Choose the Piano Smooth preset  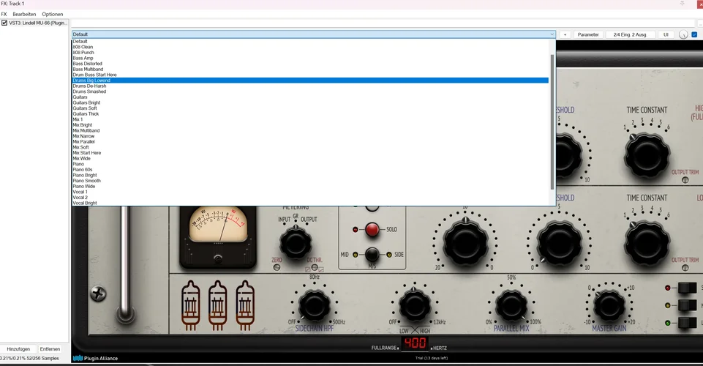click(310, 181)
